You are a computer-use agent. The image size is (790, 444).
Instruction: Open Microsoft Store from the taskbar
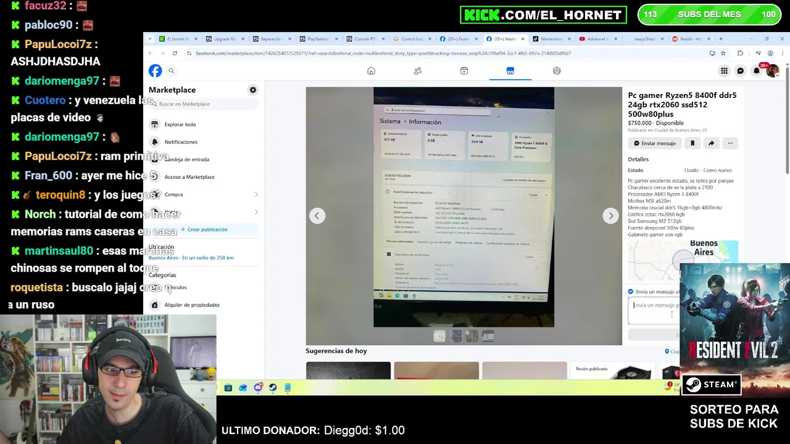[228, 387]
